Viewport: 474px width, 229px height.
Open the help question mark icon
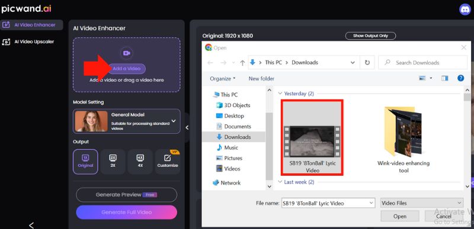point(461,79)
